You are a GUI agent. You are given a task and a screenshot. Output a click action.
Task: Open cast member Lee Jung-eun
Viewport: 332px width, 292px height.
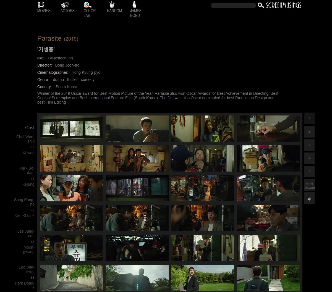pyautogui.click(x=26, y=233)
